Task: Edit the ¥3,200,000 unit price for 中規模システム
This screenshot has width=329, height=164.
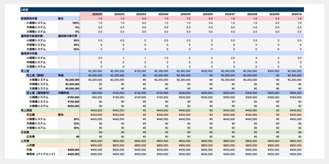Action: 72,84
